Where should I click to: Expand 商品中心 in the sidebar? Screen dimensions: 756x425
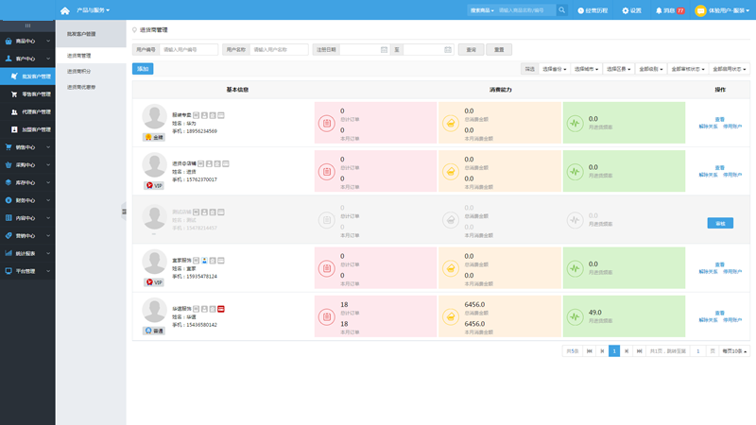[27, 41]
